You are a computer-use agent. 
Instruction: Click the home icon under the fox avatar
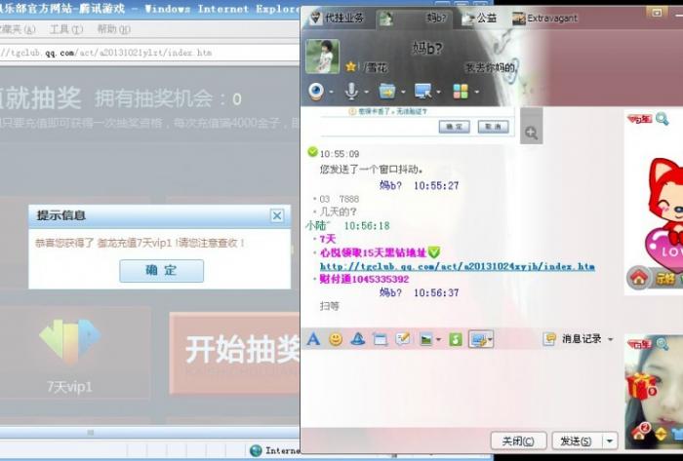(x=638, y=278)
